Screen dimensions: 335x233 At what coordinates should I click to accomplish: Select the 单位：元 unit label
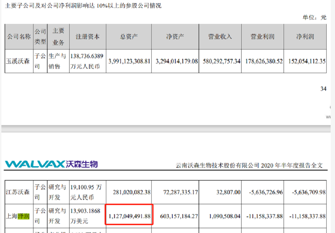click(314, 17)
